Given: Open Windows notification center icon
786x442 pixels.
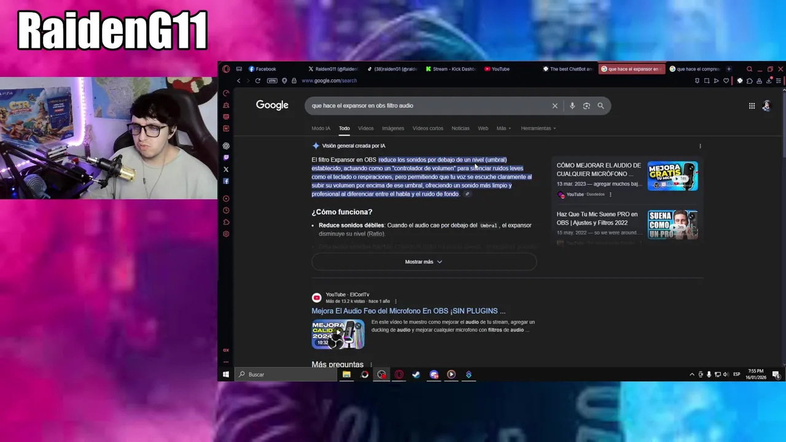Looking at the screenshot, I should pyautogui.click(x=776, y=374).
